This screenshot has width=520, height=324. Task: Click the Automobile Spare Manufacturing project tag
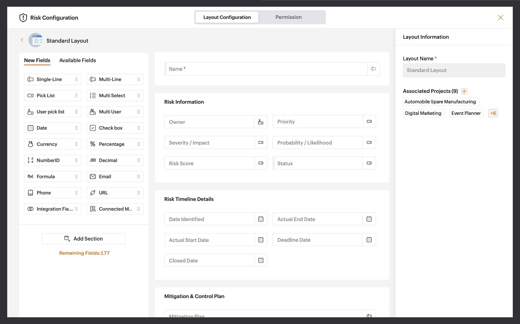[440, 102]
